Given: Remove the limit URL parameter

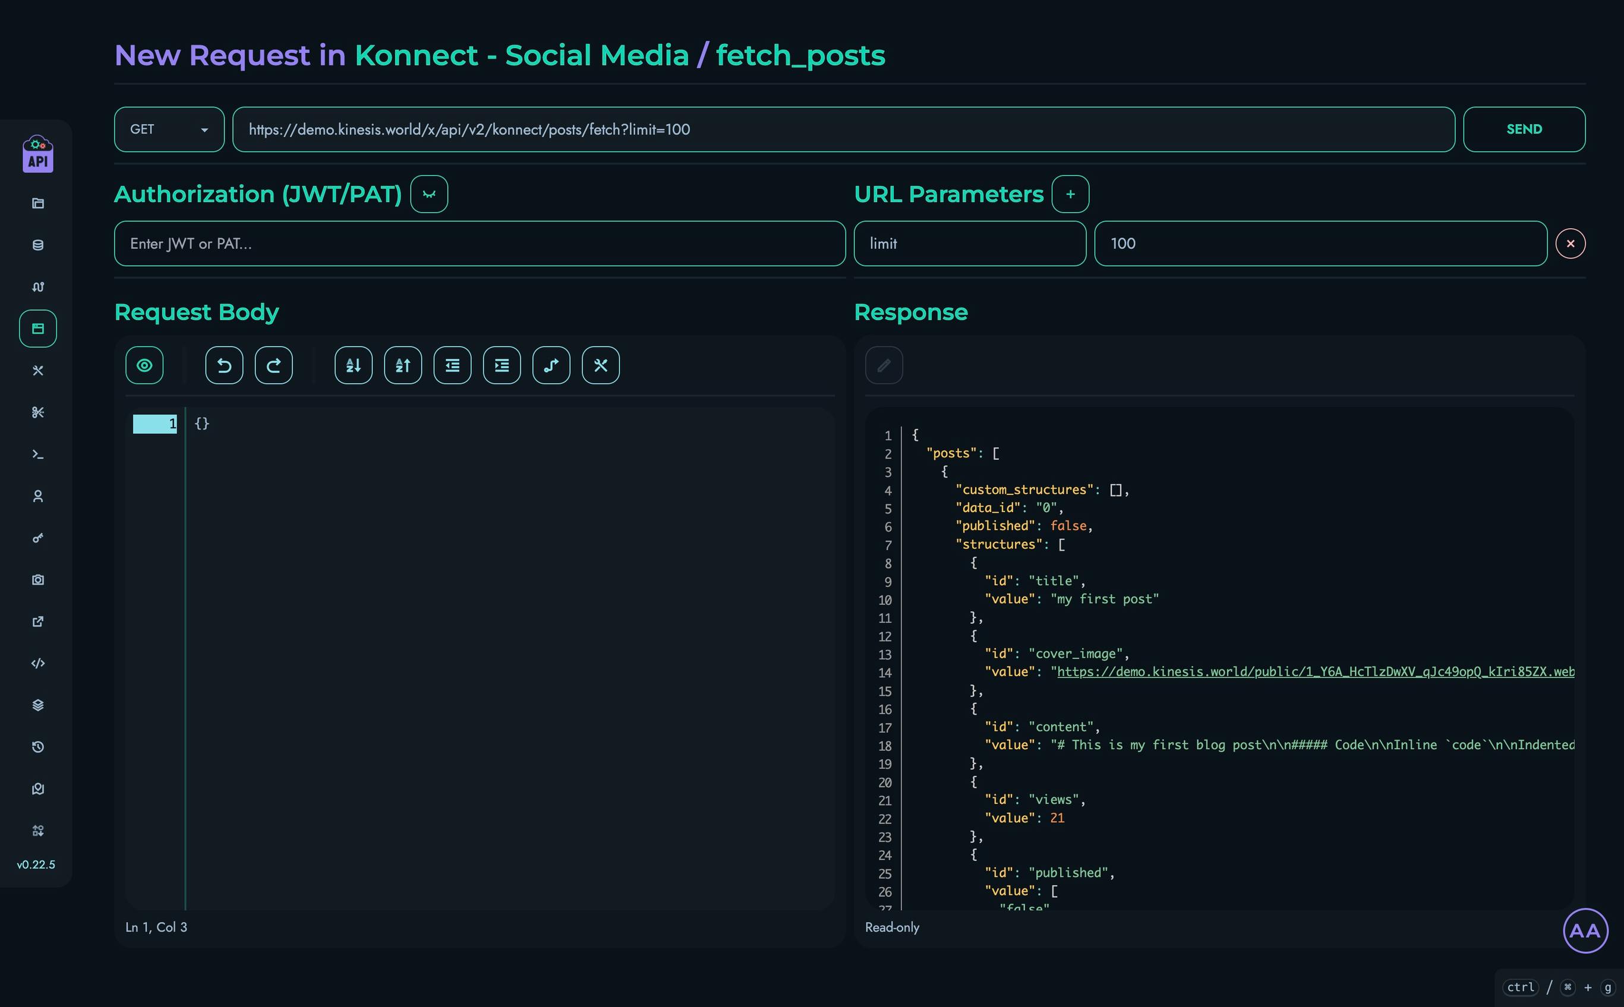Looking at the screenshot, I should pos(1571,243).
